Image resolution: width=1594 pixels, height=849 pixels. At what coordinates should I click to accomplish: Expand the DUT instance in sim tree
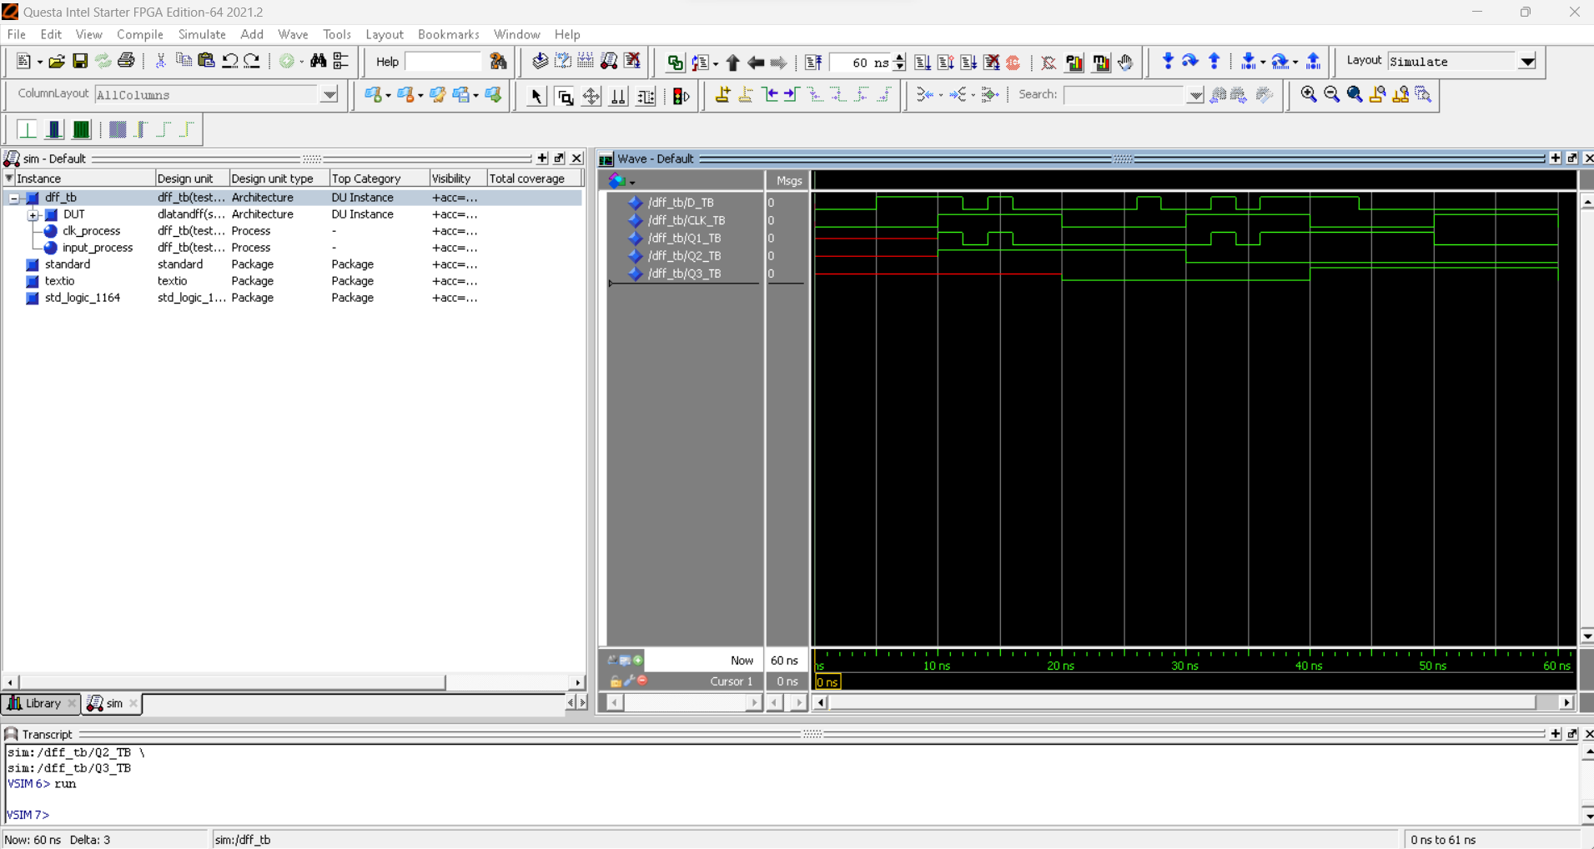33,214
